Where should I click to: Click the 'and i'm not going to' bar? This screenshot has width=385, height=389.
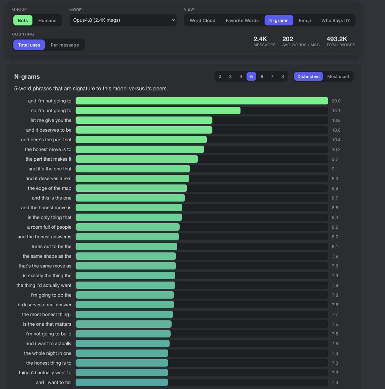coord(202,101)
